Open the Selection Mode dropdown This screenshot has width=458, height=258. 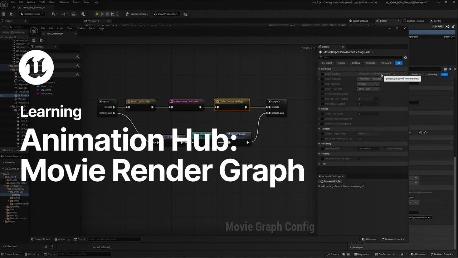coord(32,14)
